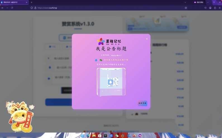Click the browser back arrow
This screenshot has height=138, width=222.
coord(3,8)
